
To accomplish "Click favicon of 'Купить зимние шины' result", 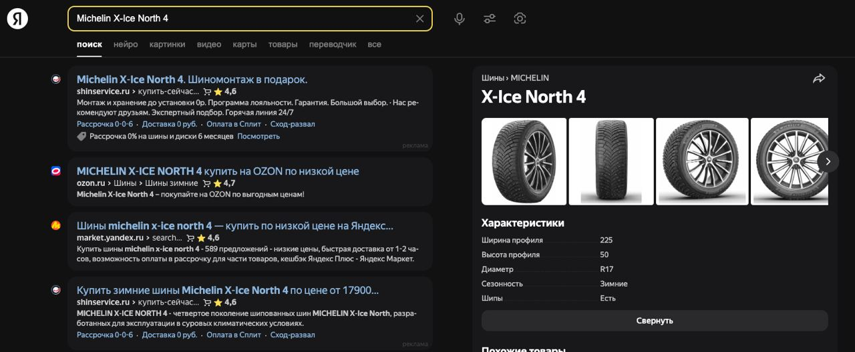I will (x=56, y=290).
